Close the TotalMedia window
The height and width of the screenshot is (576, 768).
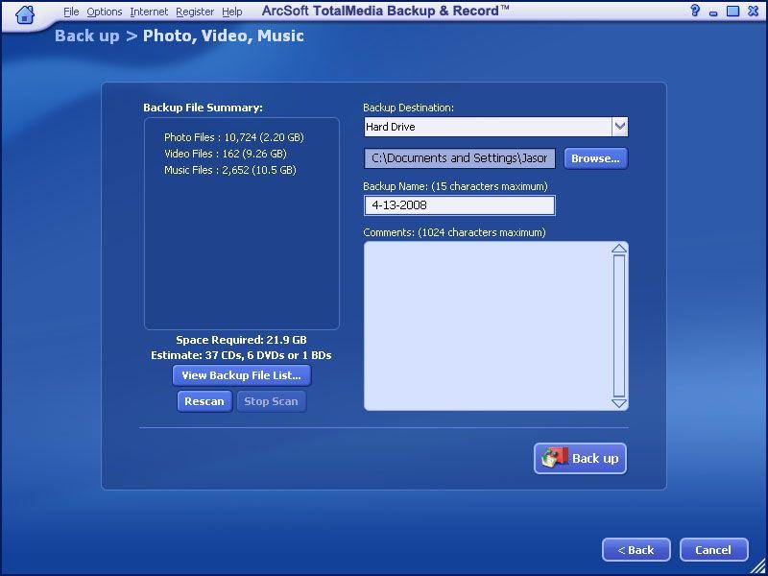pos(754,12)
